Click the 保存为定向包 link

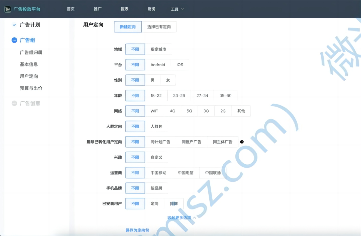(137, 230)
